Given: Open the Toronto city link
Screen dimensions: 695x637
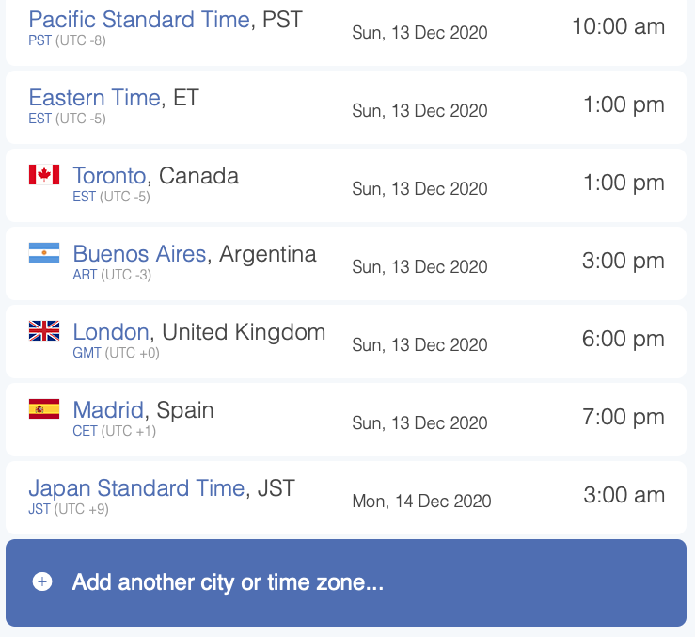Looking at the screenshot, I should point(109,176).
